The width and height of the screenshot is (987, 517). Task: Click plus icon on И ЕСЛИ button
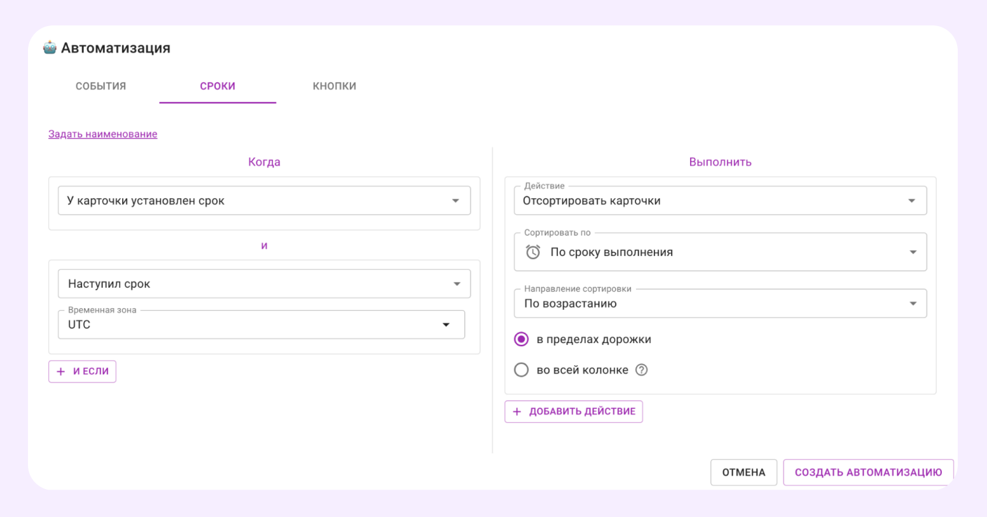tap(61, 372)
